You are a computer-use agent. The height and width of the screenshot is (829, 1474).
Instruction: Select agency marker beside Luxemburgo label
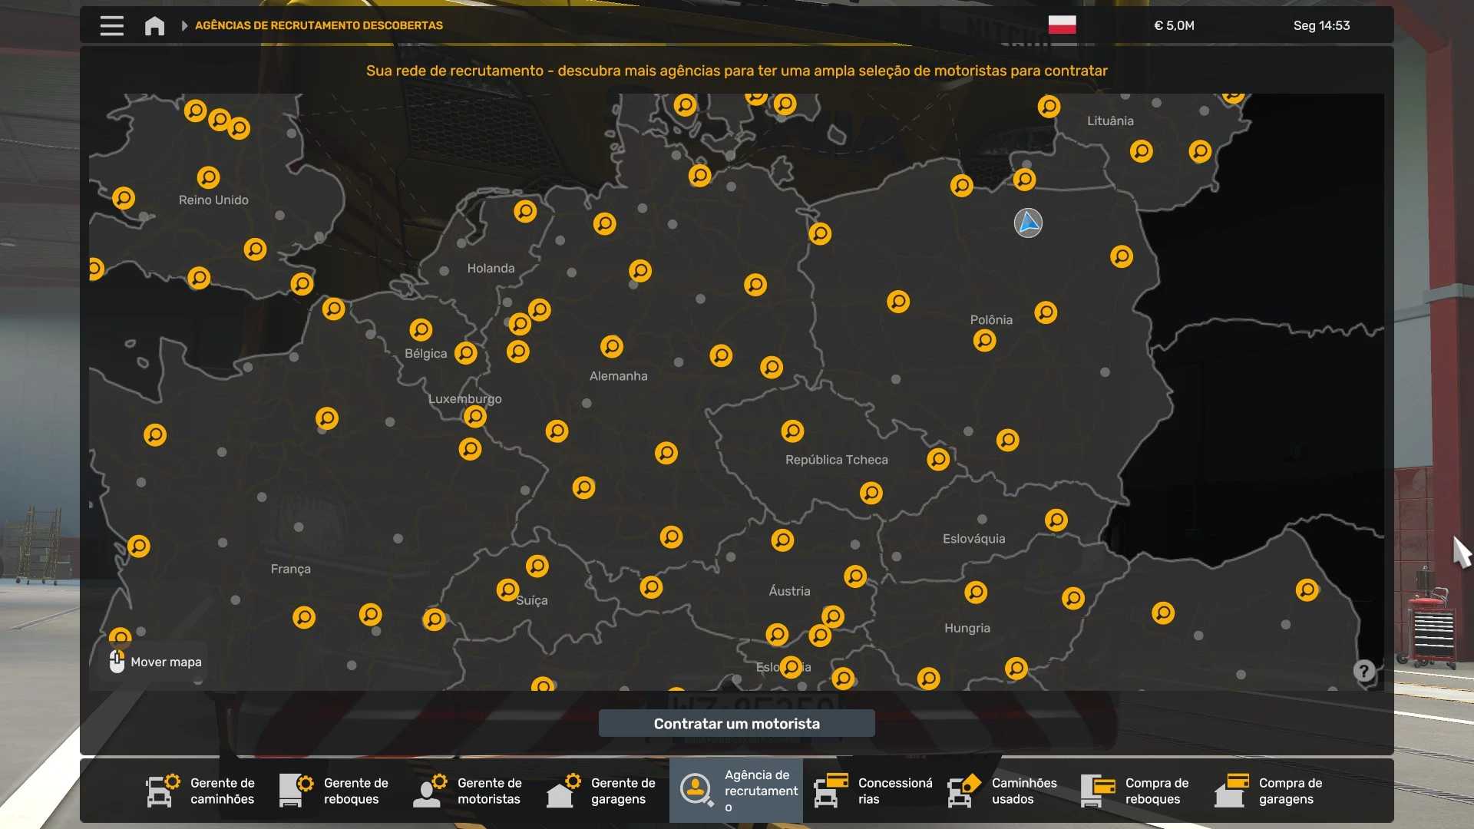pos(475,417)
